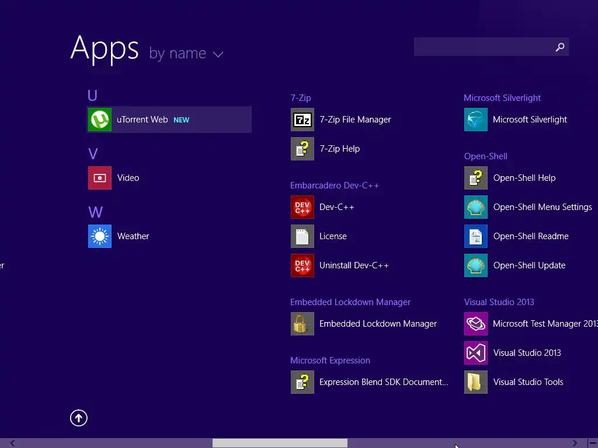Open the Open-Shell Help icon
This screenshot has width=598, height=448.
pyautogui.click(x=476, y=178)
